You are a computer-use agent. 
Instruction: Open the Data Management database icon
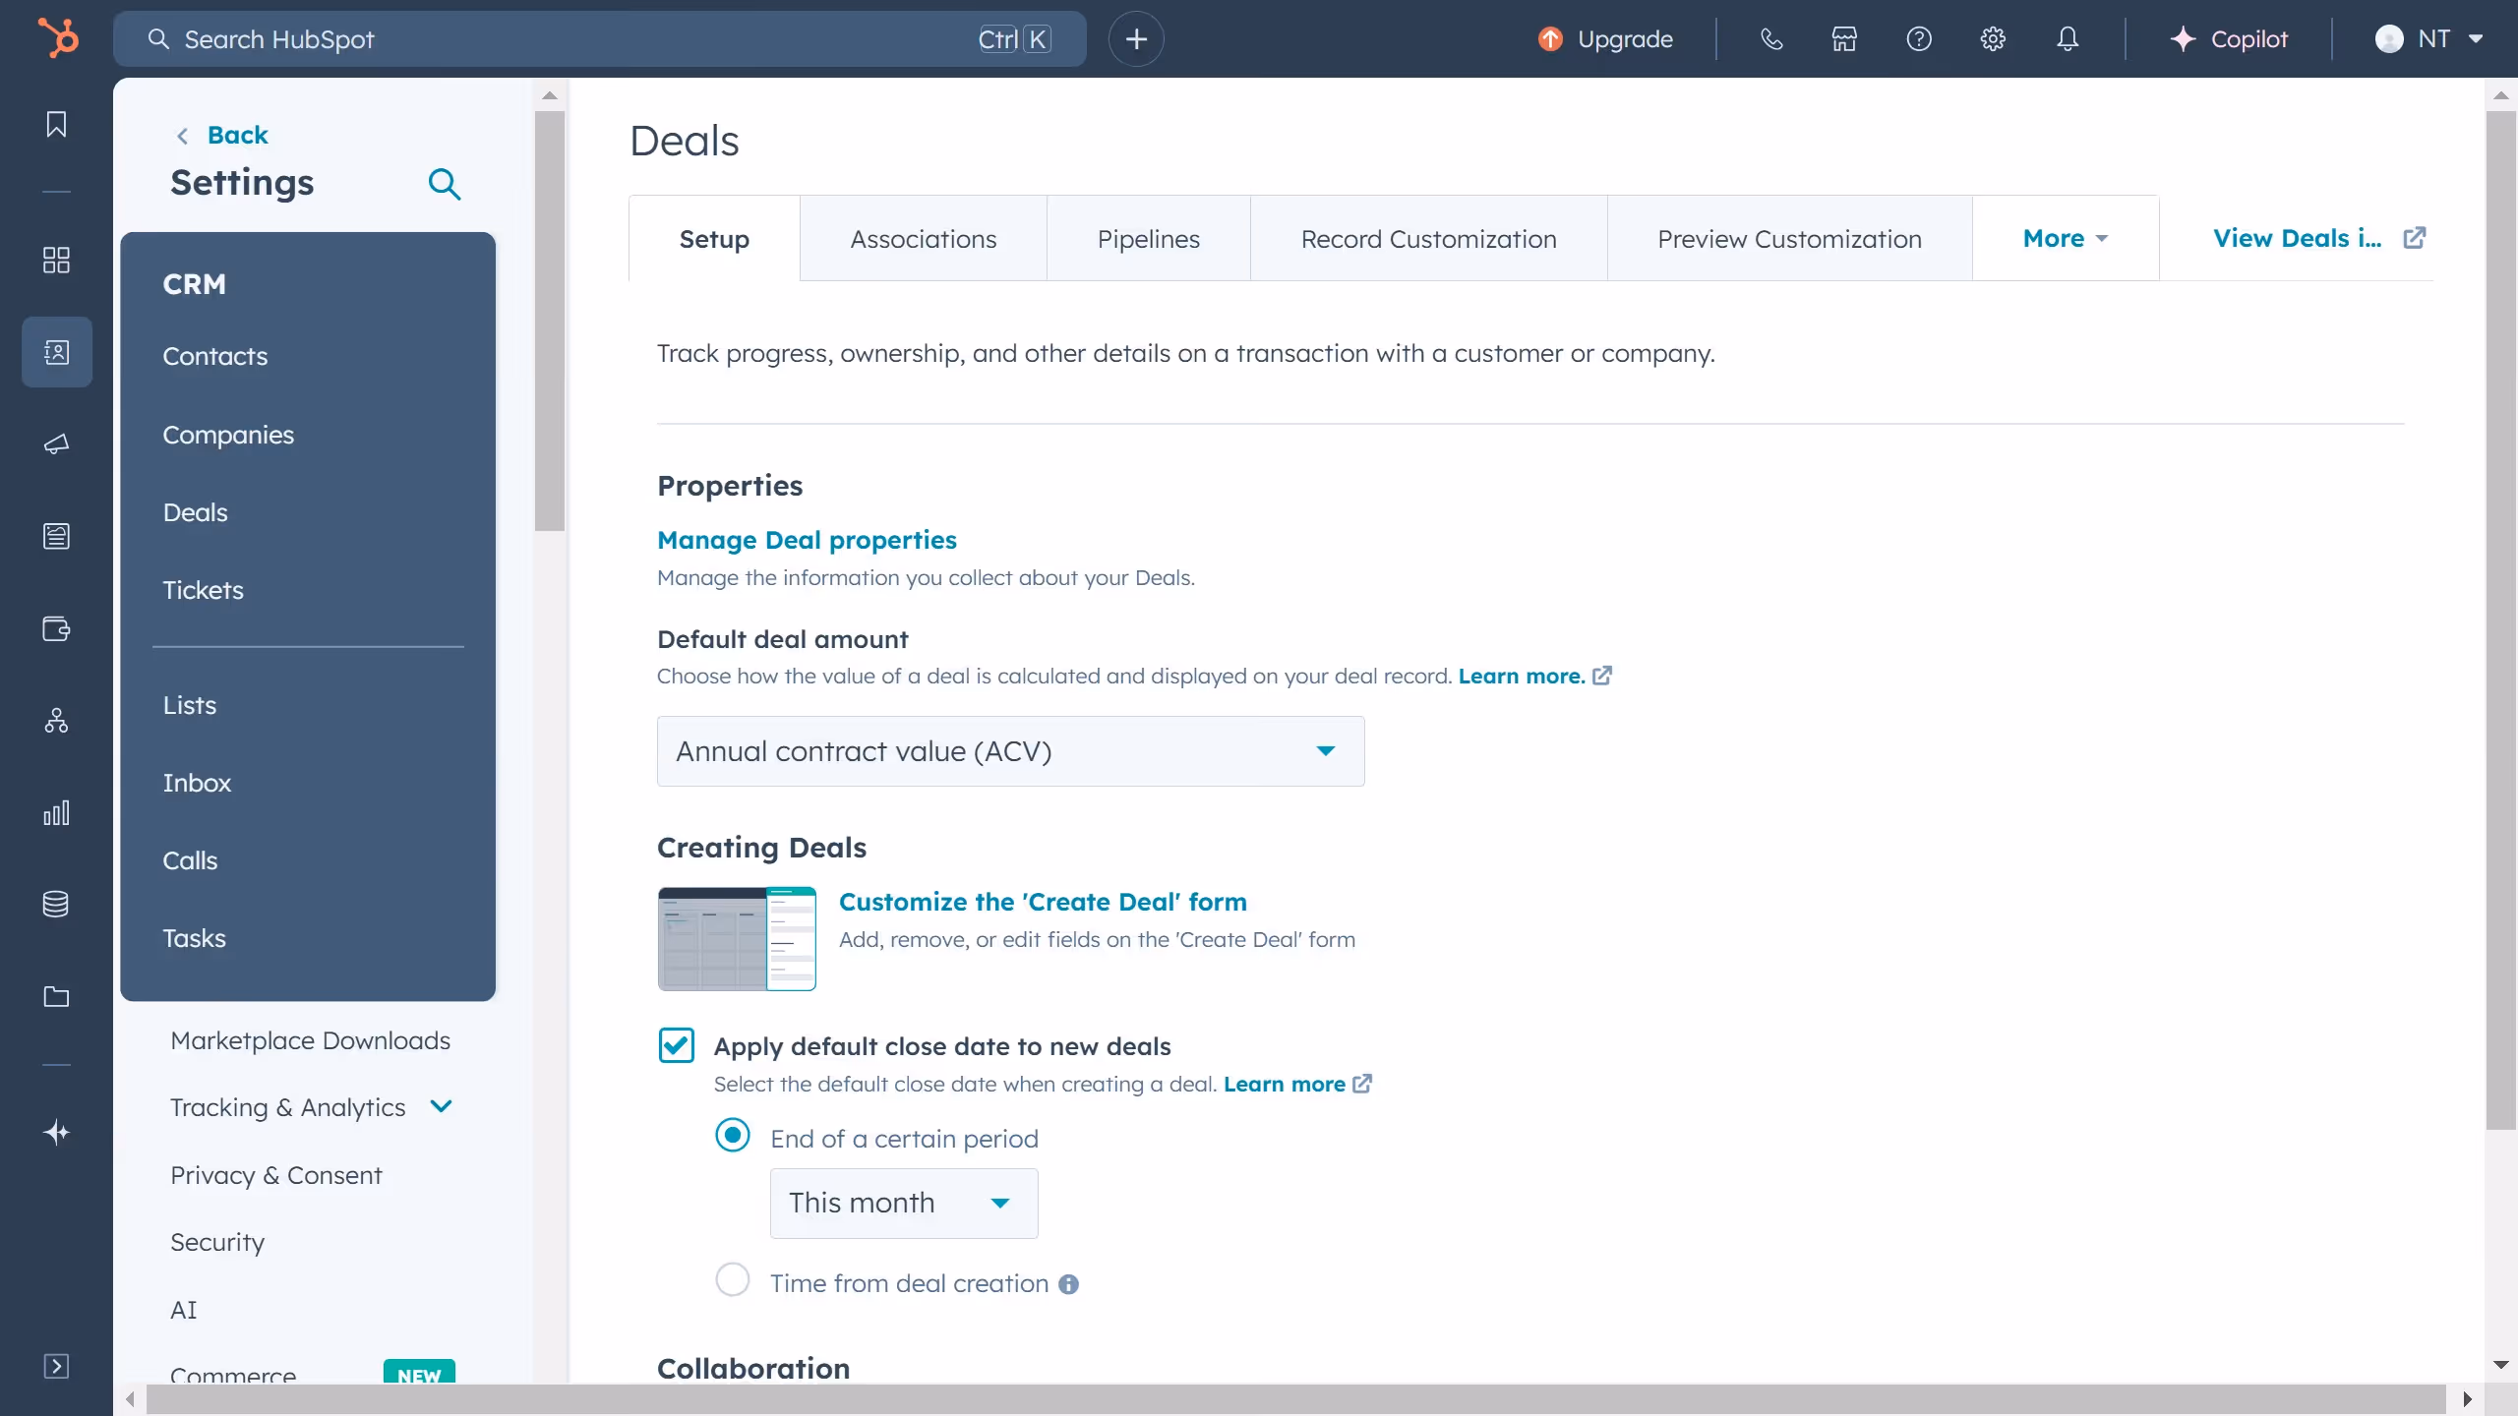[x=56, y=904]
